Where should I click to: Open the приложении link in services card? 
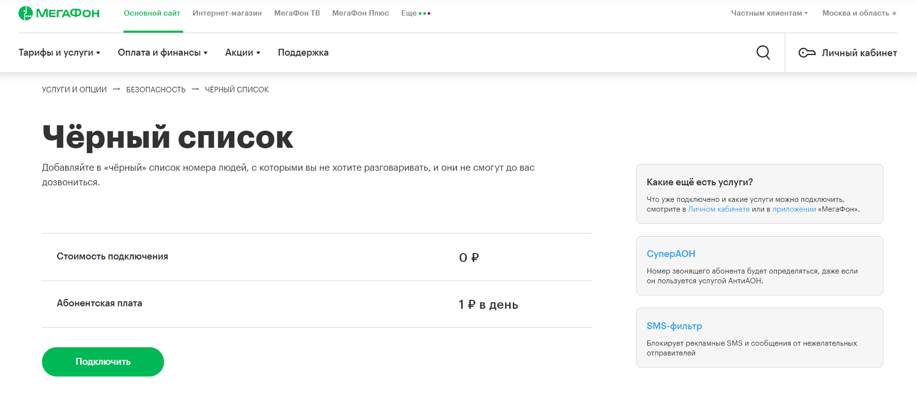(794, 209)
